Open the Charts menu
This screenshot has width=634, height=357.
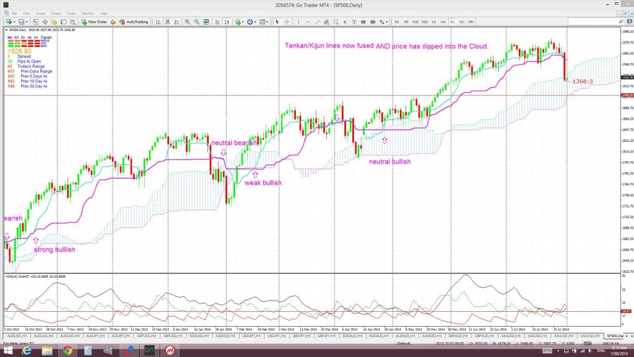tap(56, 14)
